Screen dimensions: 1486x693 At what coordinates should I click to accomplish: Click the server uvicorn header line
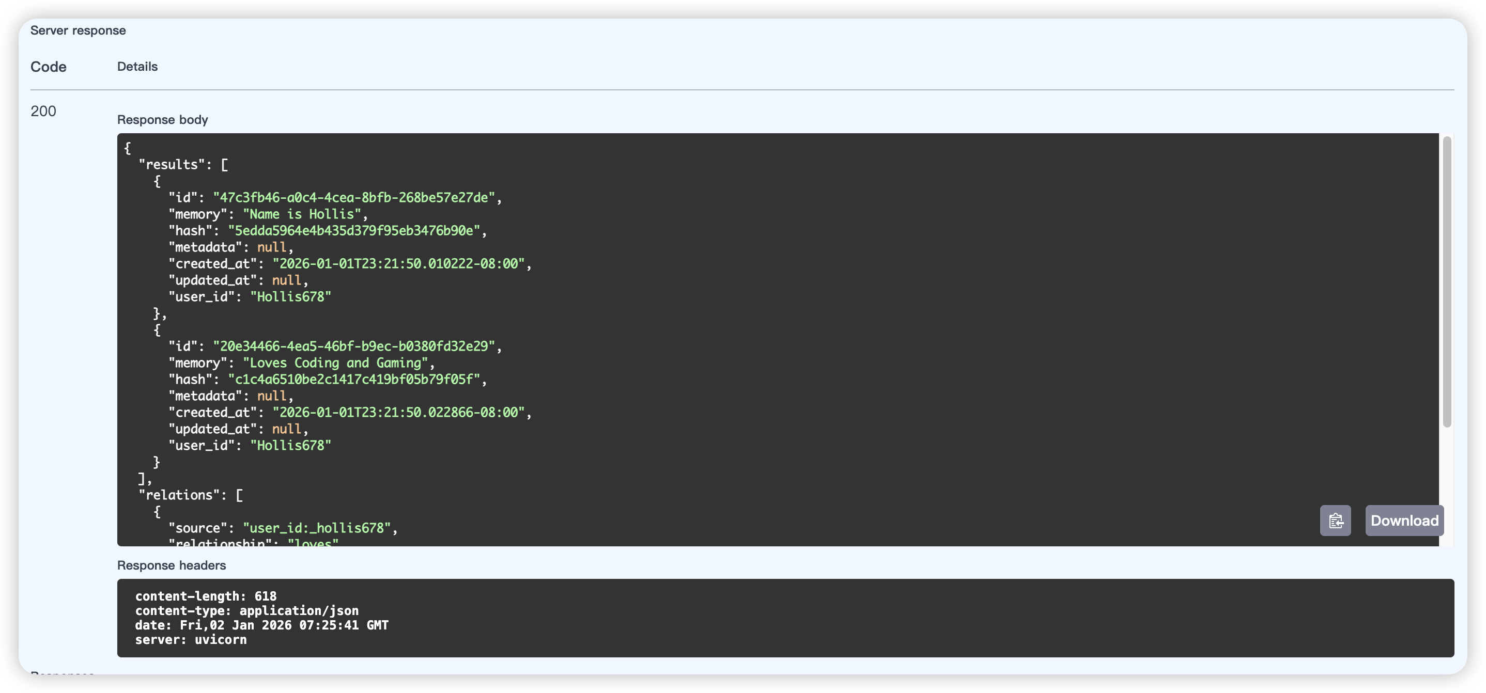191,639
